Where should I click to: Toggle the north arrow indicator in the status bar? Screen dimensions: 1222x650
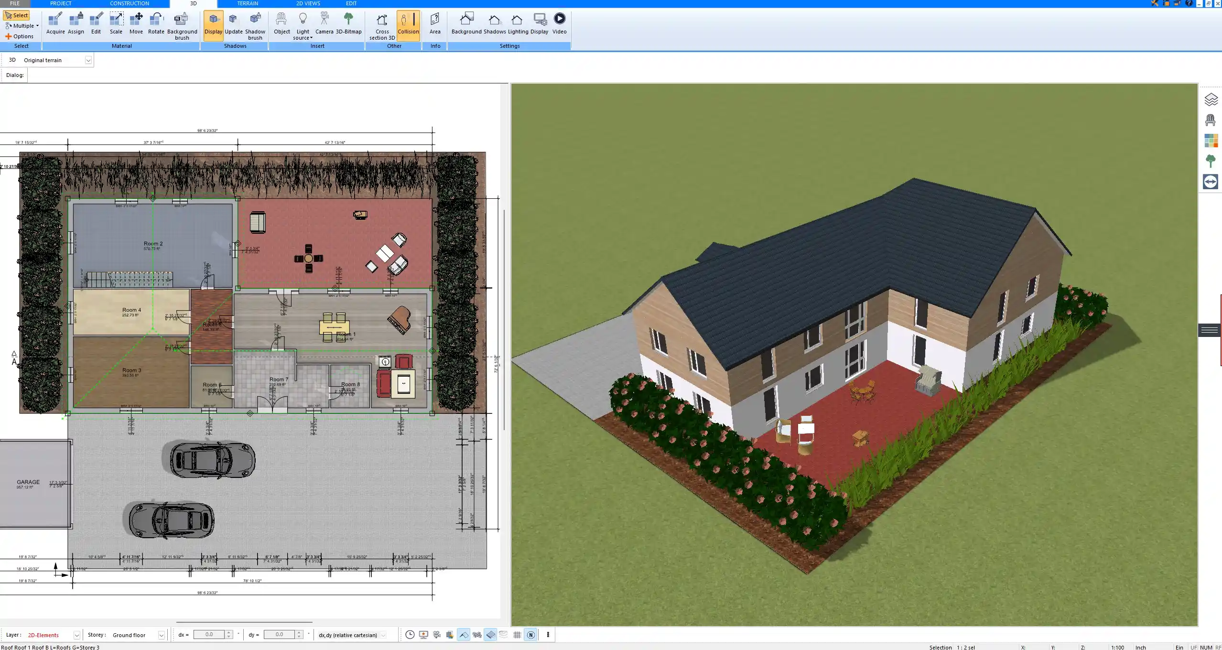(x=530, y=635)
